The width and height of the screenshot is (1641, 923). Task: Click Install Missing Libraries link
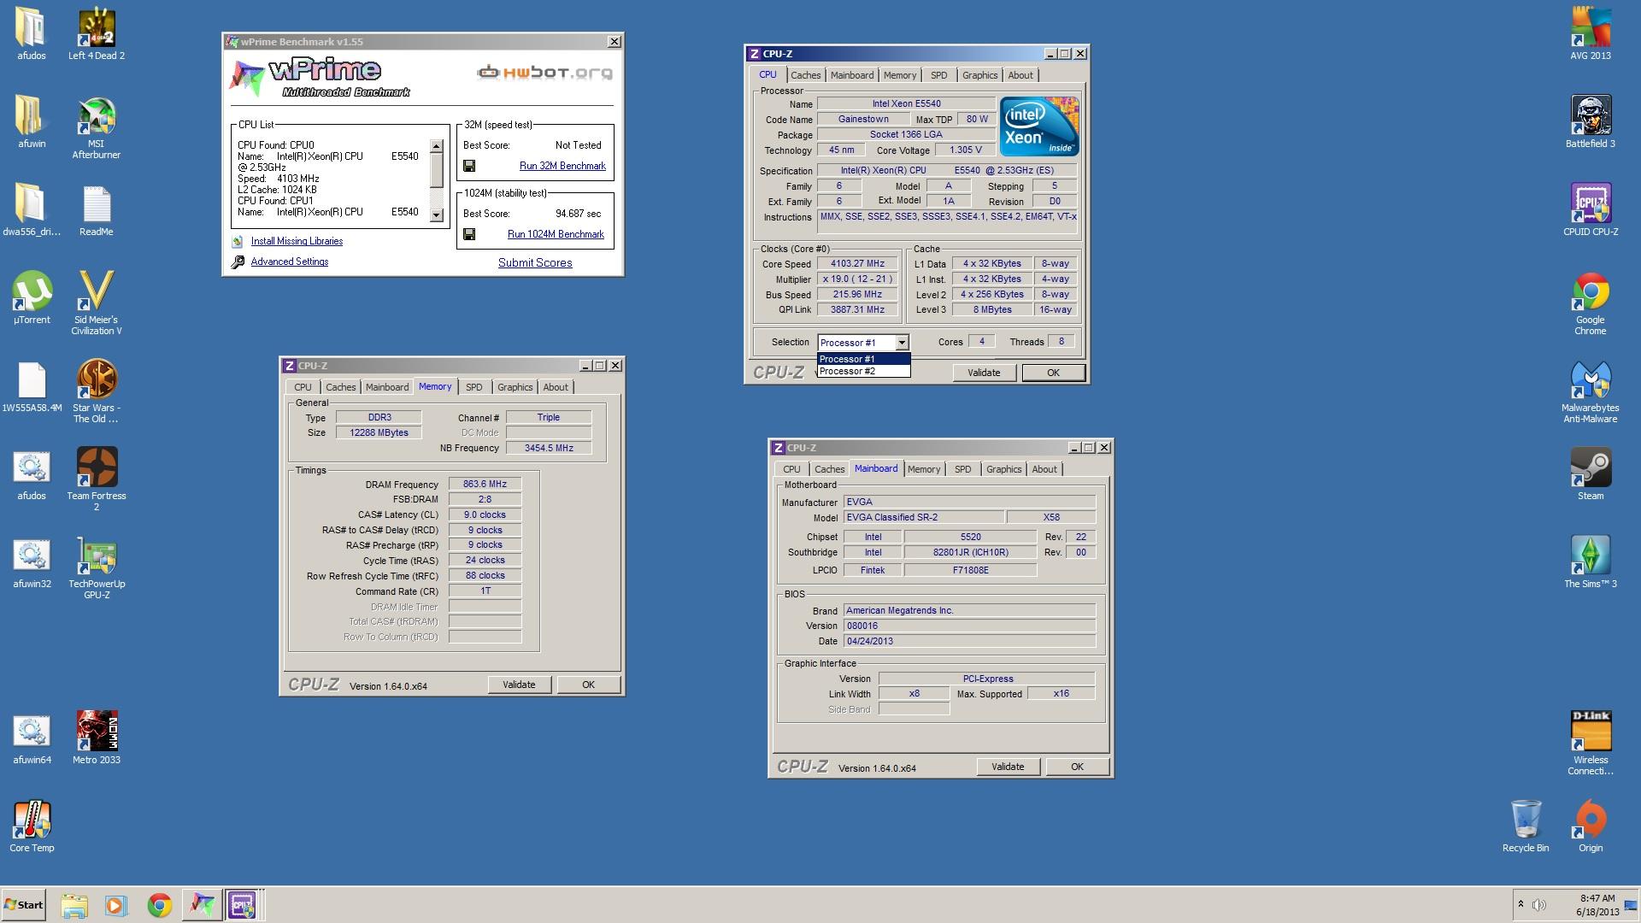(297, 241)
